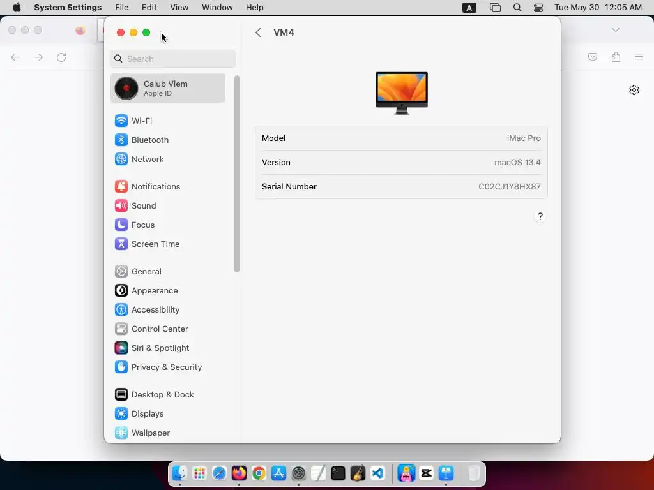The height and width of the screenshot is (490, 654).
Task: Launch GarageBand from the Dock
Action: [358, 473]
